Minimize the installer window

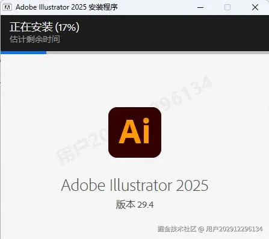point(200,7)
